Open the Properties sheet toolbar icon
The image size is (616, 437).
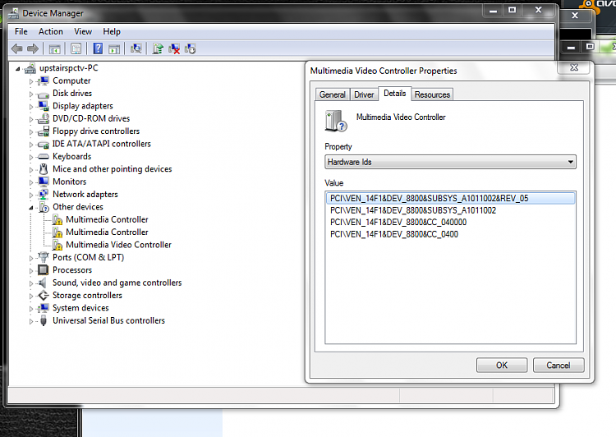pos(76,49)
